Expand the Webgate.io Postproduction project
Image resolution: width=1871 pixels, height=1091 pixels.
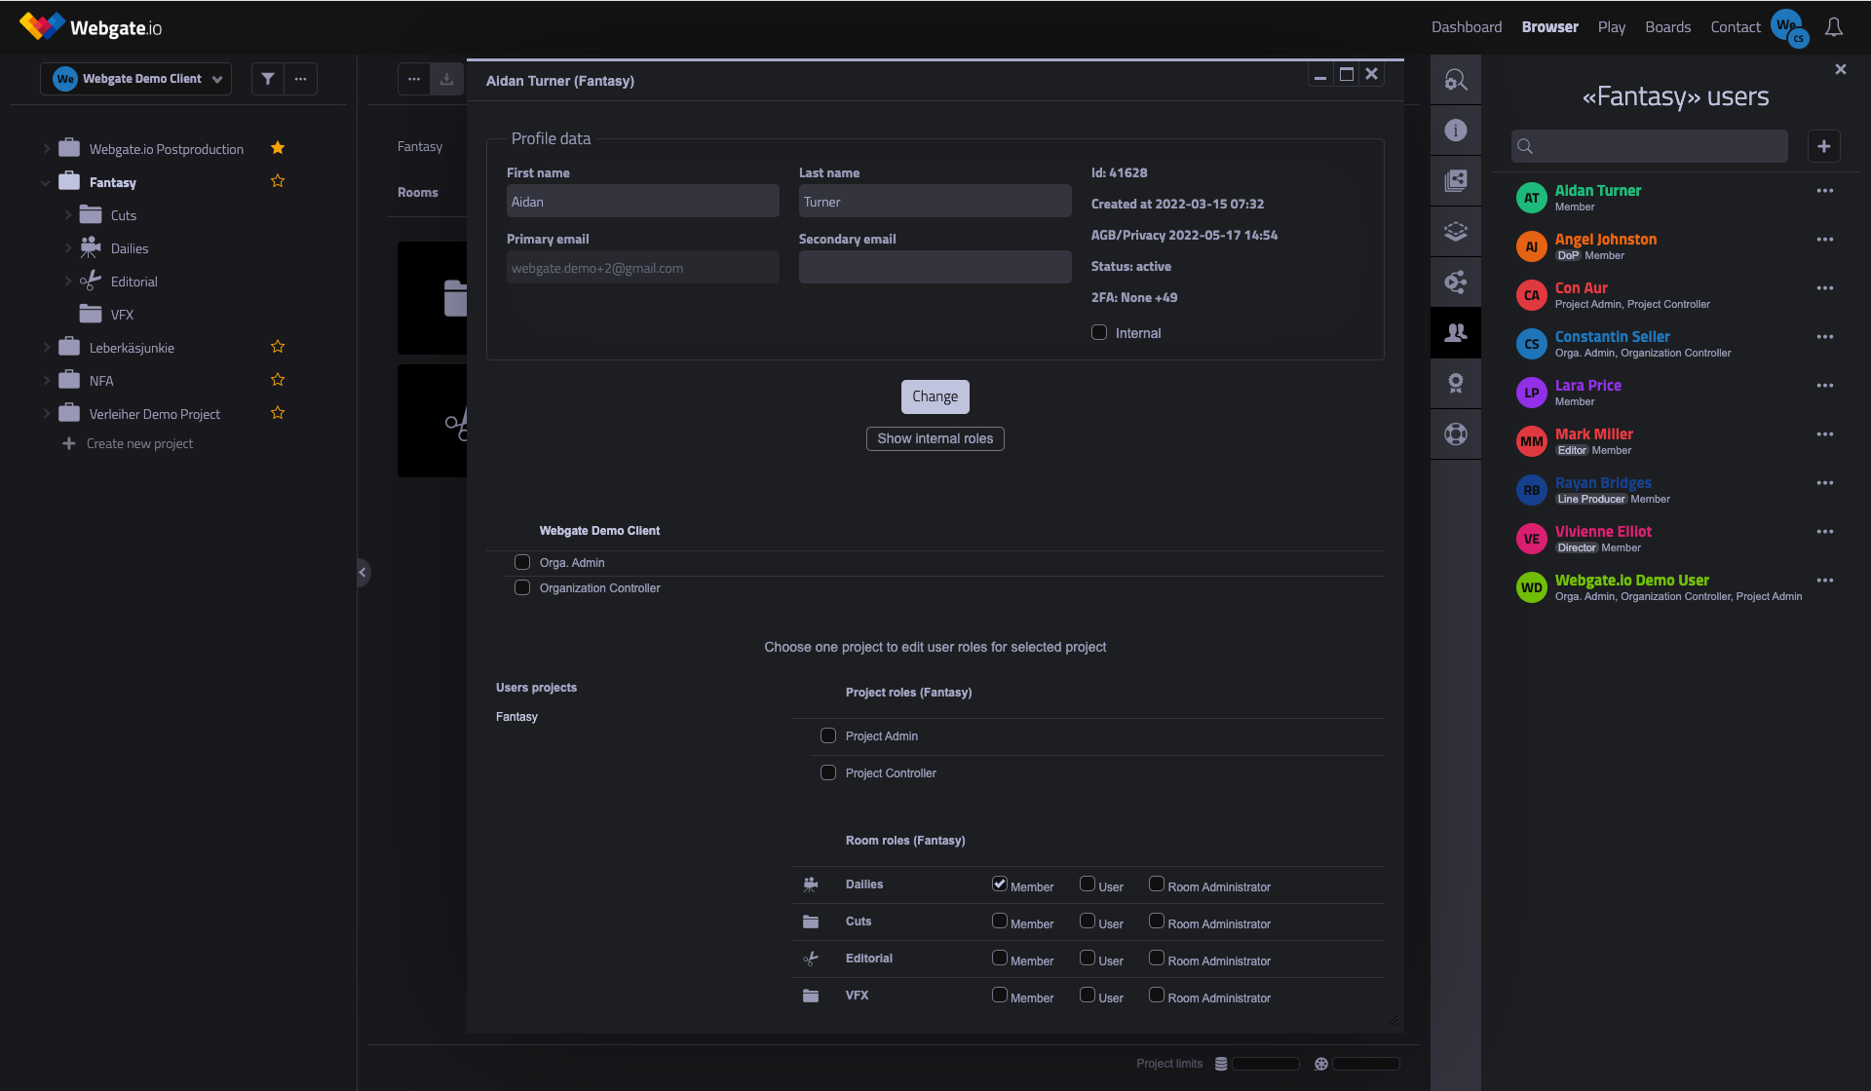click(46, 149)
